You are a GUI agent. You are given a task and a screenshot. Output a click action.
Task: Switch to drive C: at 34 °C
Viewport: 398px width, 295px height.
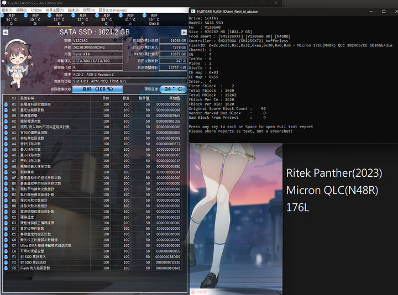[x=12, y=19]
